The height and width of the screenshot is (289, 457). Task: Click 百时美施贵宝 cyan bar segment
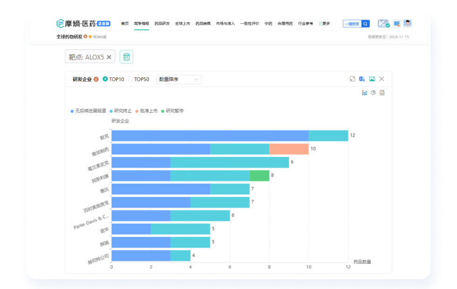coord(220,202)
